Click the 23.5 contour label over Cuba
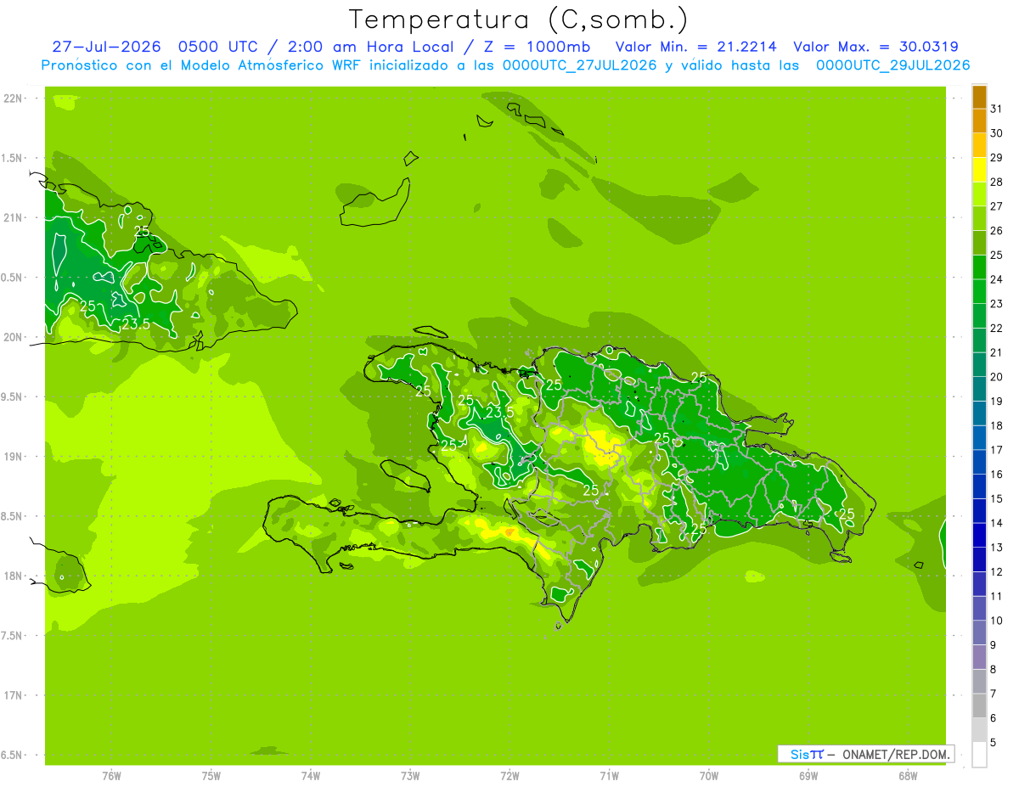Viewport: 1019px width, 787px height. coord(136,324)
